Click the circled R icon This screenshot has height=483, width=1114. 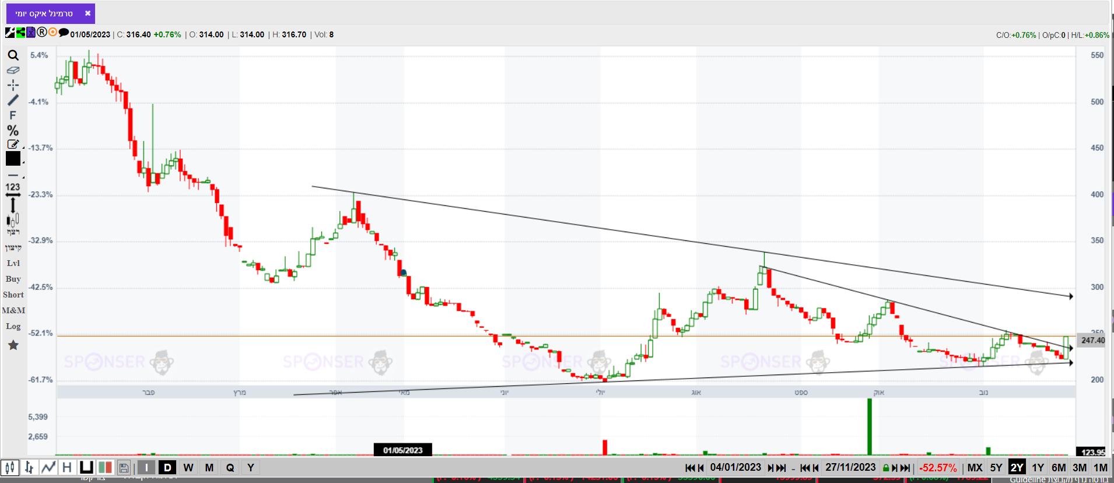[x=42, y=32]
